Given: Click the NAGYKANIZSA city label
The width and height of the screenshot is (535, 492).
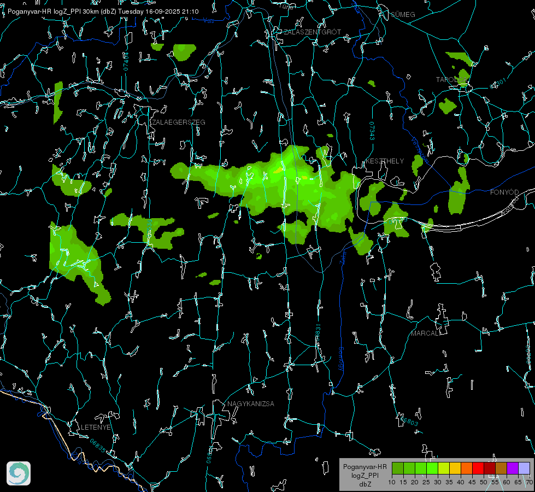Looking at the screenshot, I should [251, 404].
